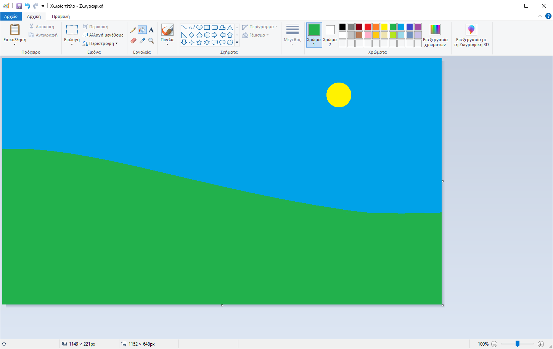Click the Undo icon in title bar
The height and width of the screenshot is (349, 553).
pos(27,6)
